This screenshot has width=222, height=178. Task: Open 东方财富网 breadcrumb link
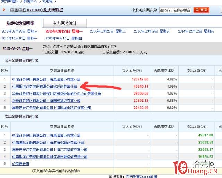[x=10, y=1]
